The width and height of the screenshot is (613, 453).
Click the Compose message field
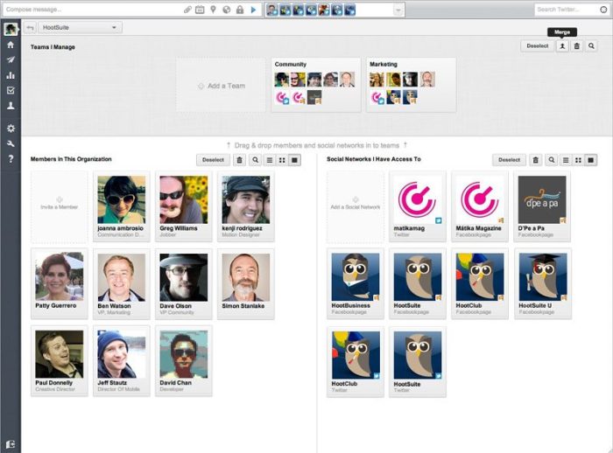92,10
